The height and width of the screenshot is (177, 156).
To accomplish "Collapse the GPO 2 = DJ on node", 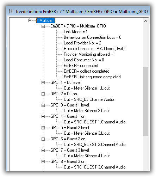I will pos(43,94).
